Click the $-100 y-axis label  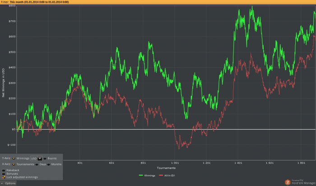point(11,145)
